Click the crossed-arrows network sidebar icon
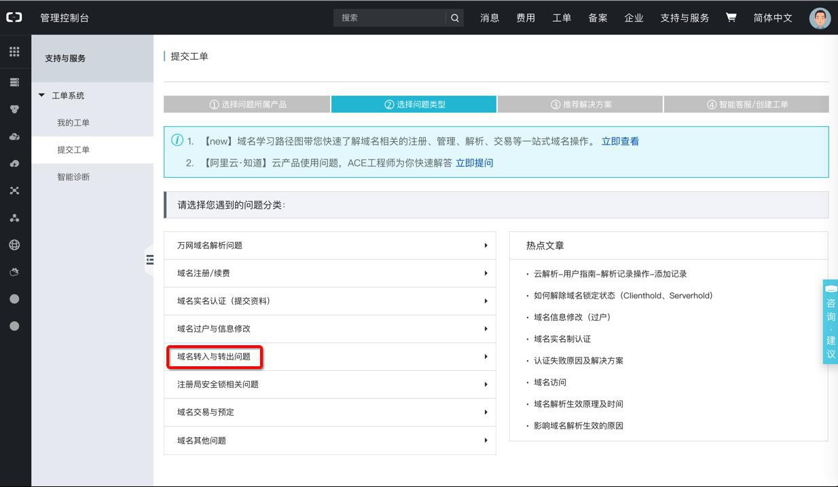838x487 pixels. click(14, 191)
